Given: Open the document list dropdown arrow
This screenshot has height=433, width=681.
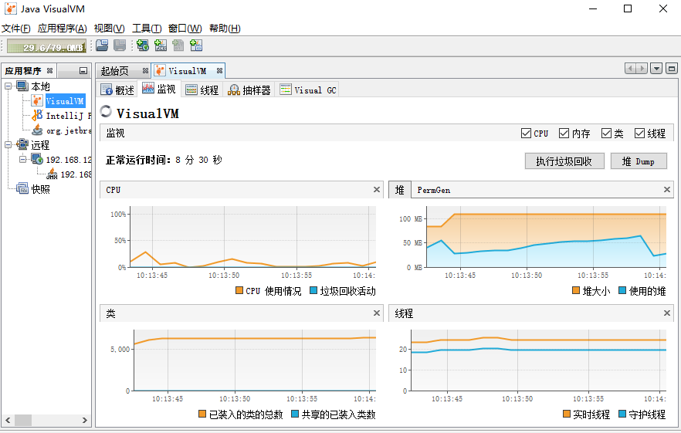Looking at the screenshot, I should coord(656,69).
